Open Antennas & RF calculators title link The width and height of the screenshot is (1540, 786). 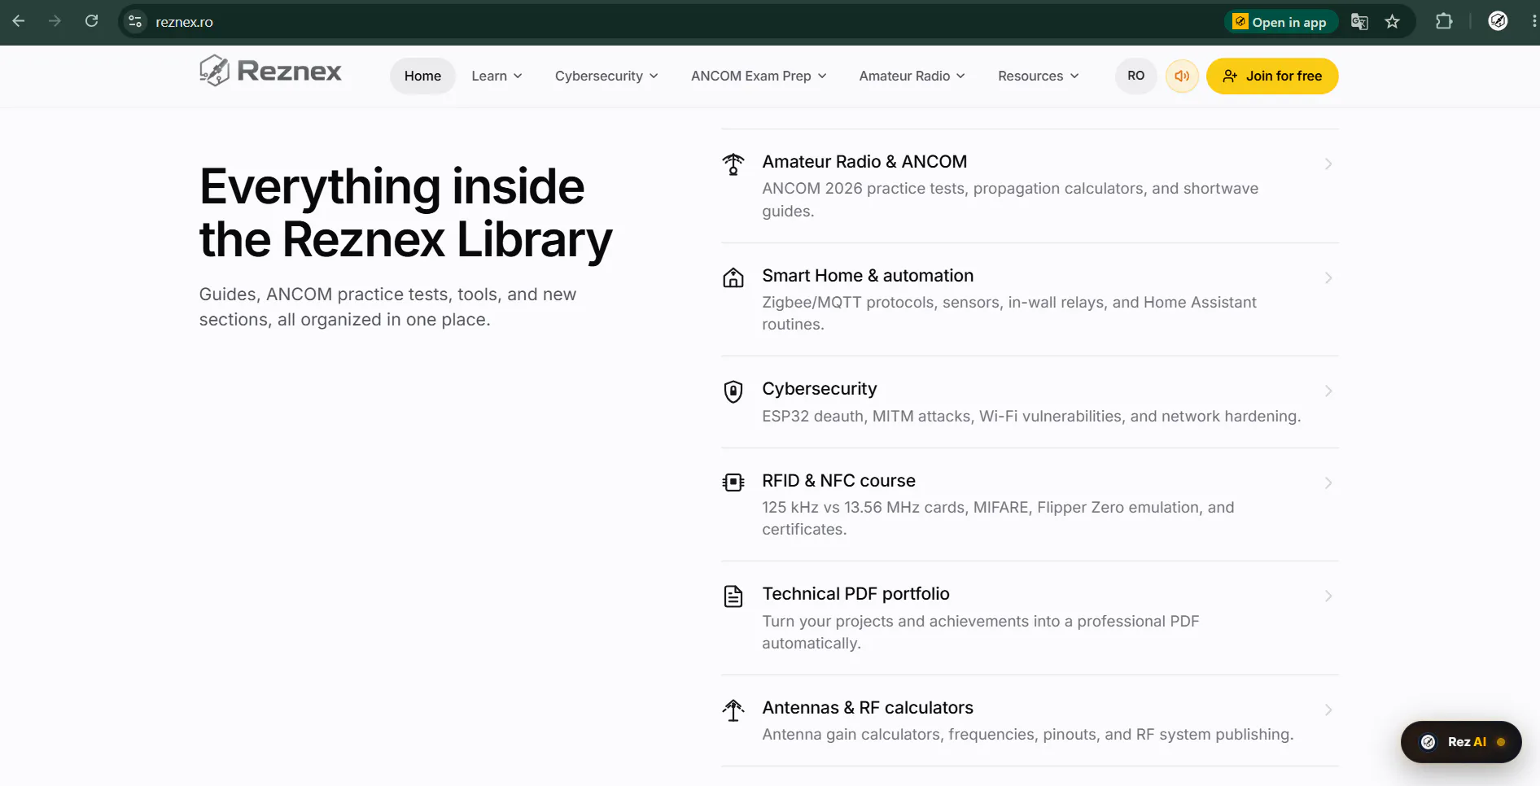[868, 707]
